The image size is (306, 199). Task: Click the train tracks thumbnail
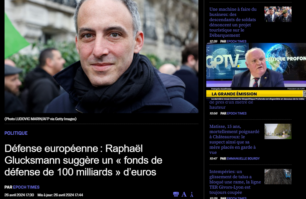(278, 177)
